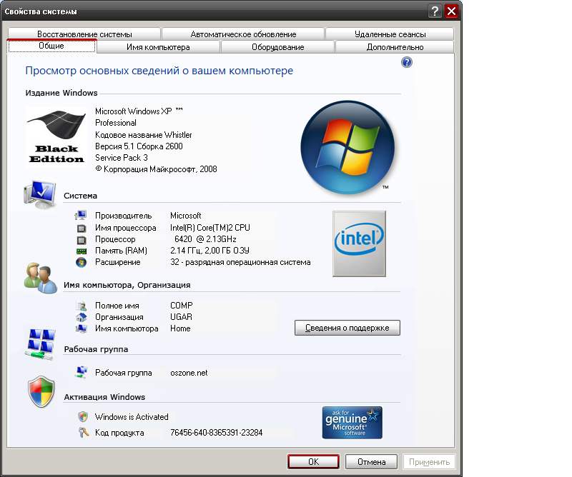Click the RAM module icon beside Память
572x477 pixels.
coord(82,251)
